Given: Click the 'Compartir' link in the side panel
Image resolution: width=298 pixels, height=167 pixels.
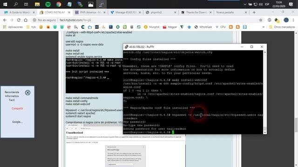Looking at the screenshot, I should tap(17, 109).
